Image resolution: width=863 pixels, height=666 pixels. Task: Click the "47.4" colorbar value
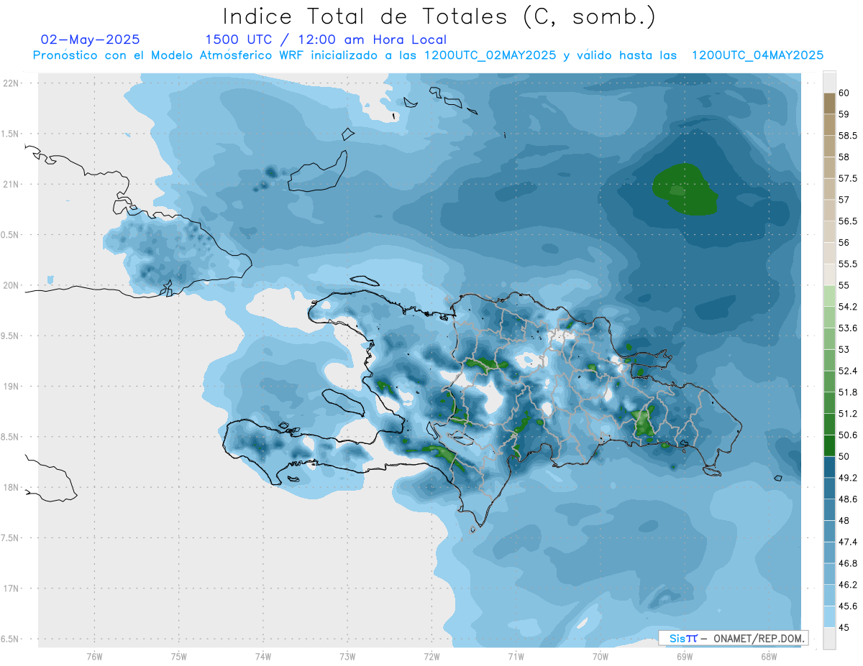click(848, 542)
